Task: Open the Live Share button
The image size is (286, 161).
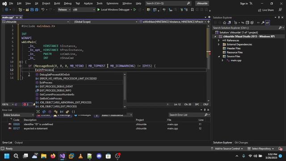Action: tap(266, 10)
